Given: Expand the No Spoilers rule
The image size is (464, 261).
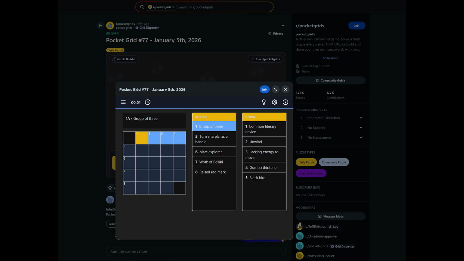Looking at the screenshot, I should pyautogui.click(x=361, y=128).
